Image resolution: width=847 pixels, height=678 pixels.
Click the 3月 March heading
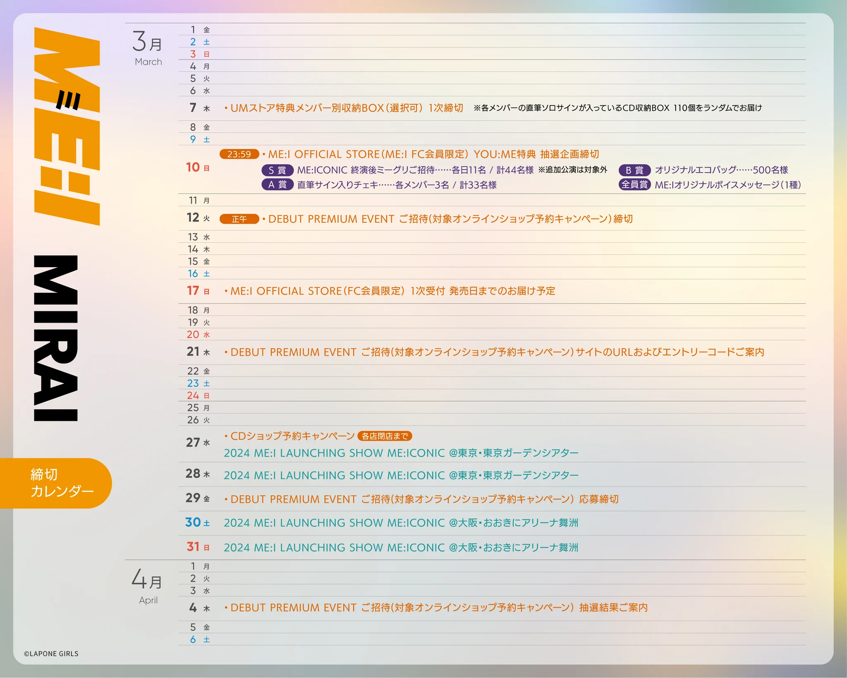coord(148,48)
